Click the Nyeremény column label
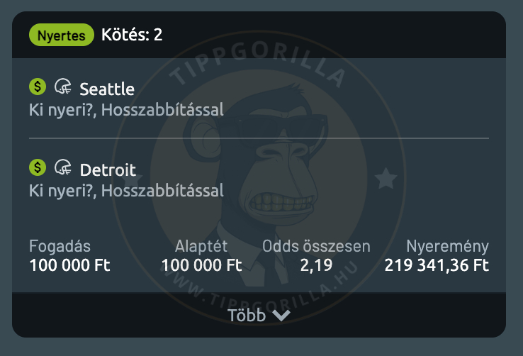This screenshot has width=523, height=356. click(x=447, y=247)
